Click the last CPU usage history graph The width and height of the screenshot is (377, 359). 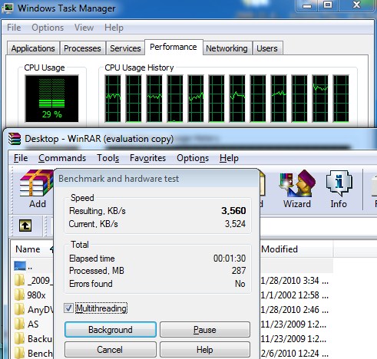coord(341,98)
